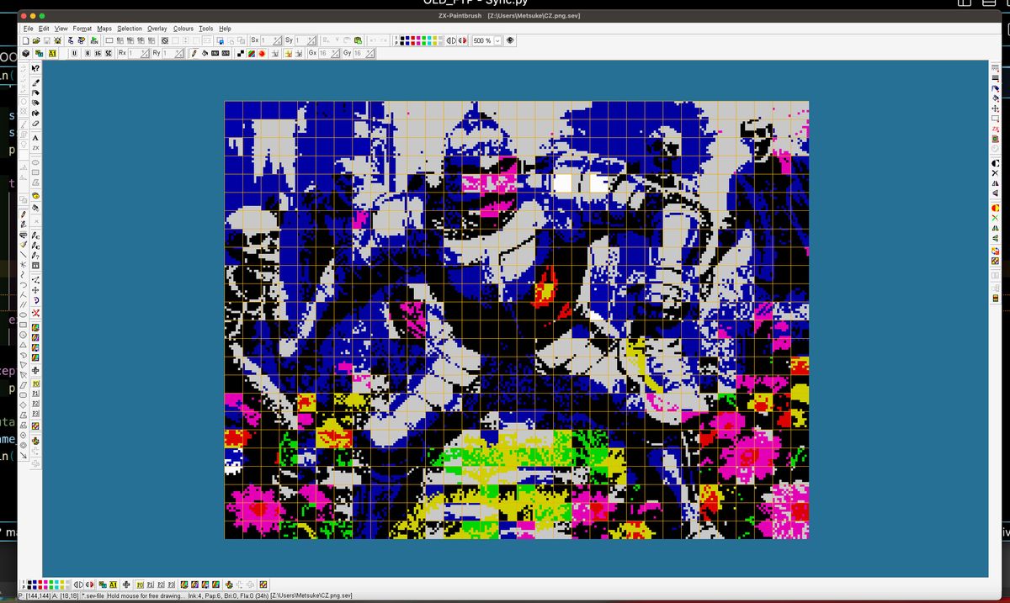The height and width of the screenshot is (603, 1010).
Task: Select the flood fill tool
Action: point(35,113)
